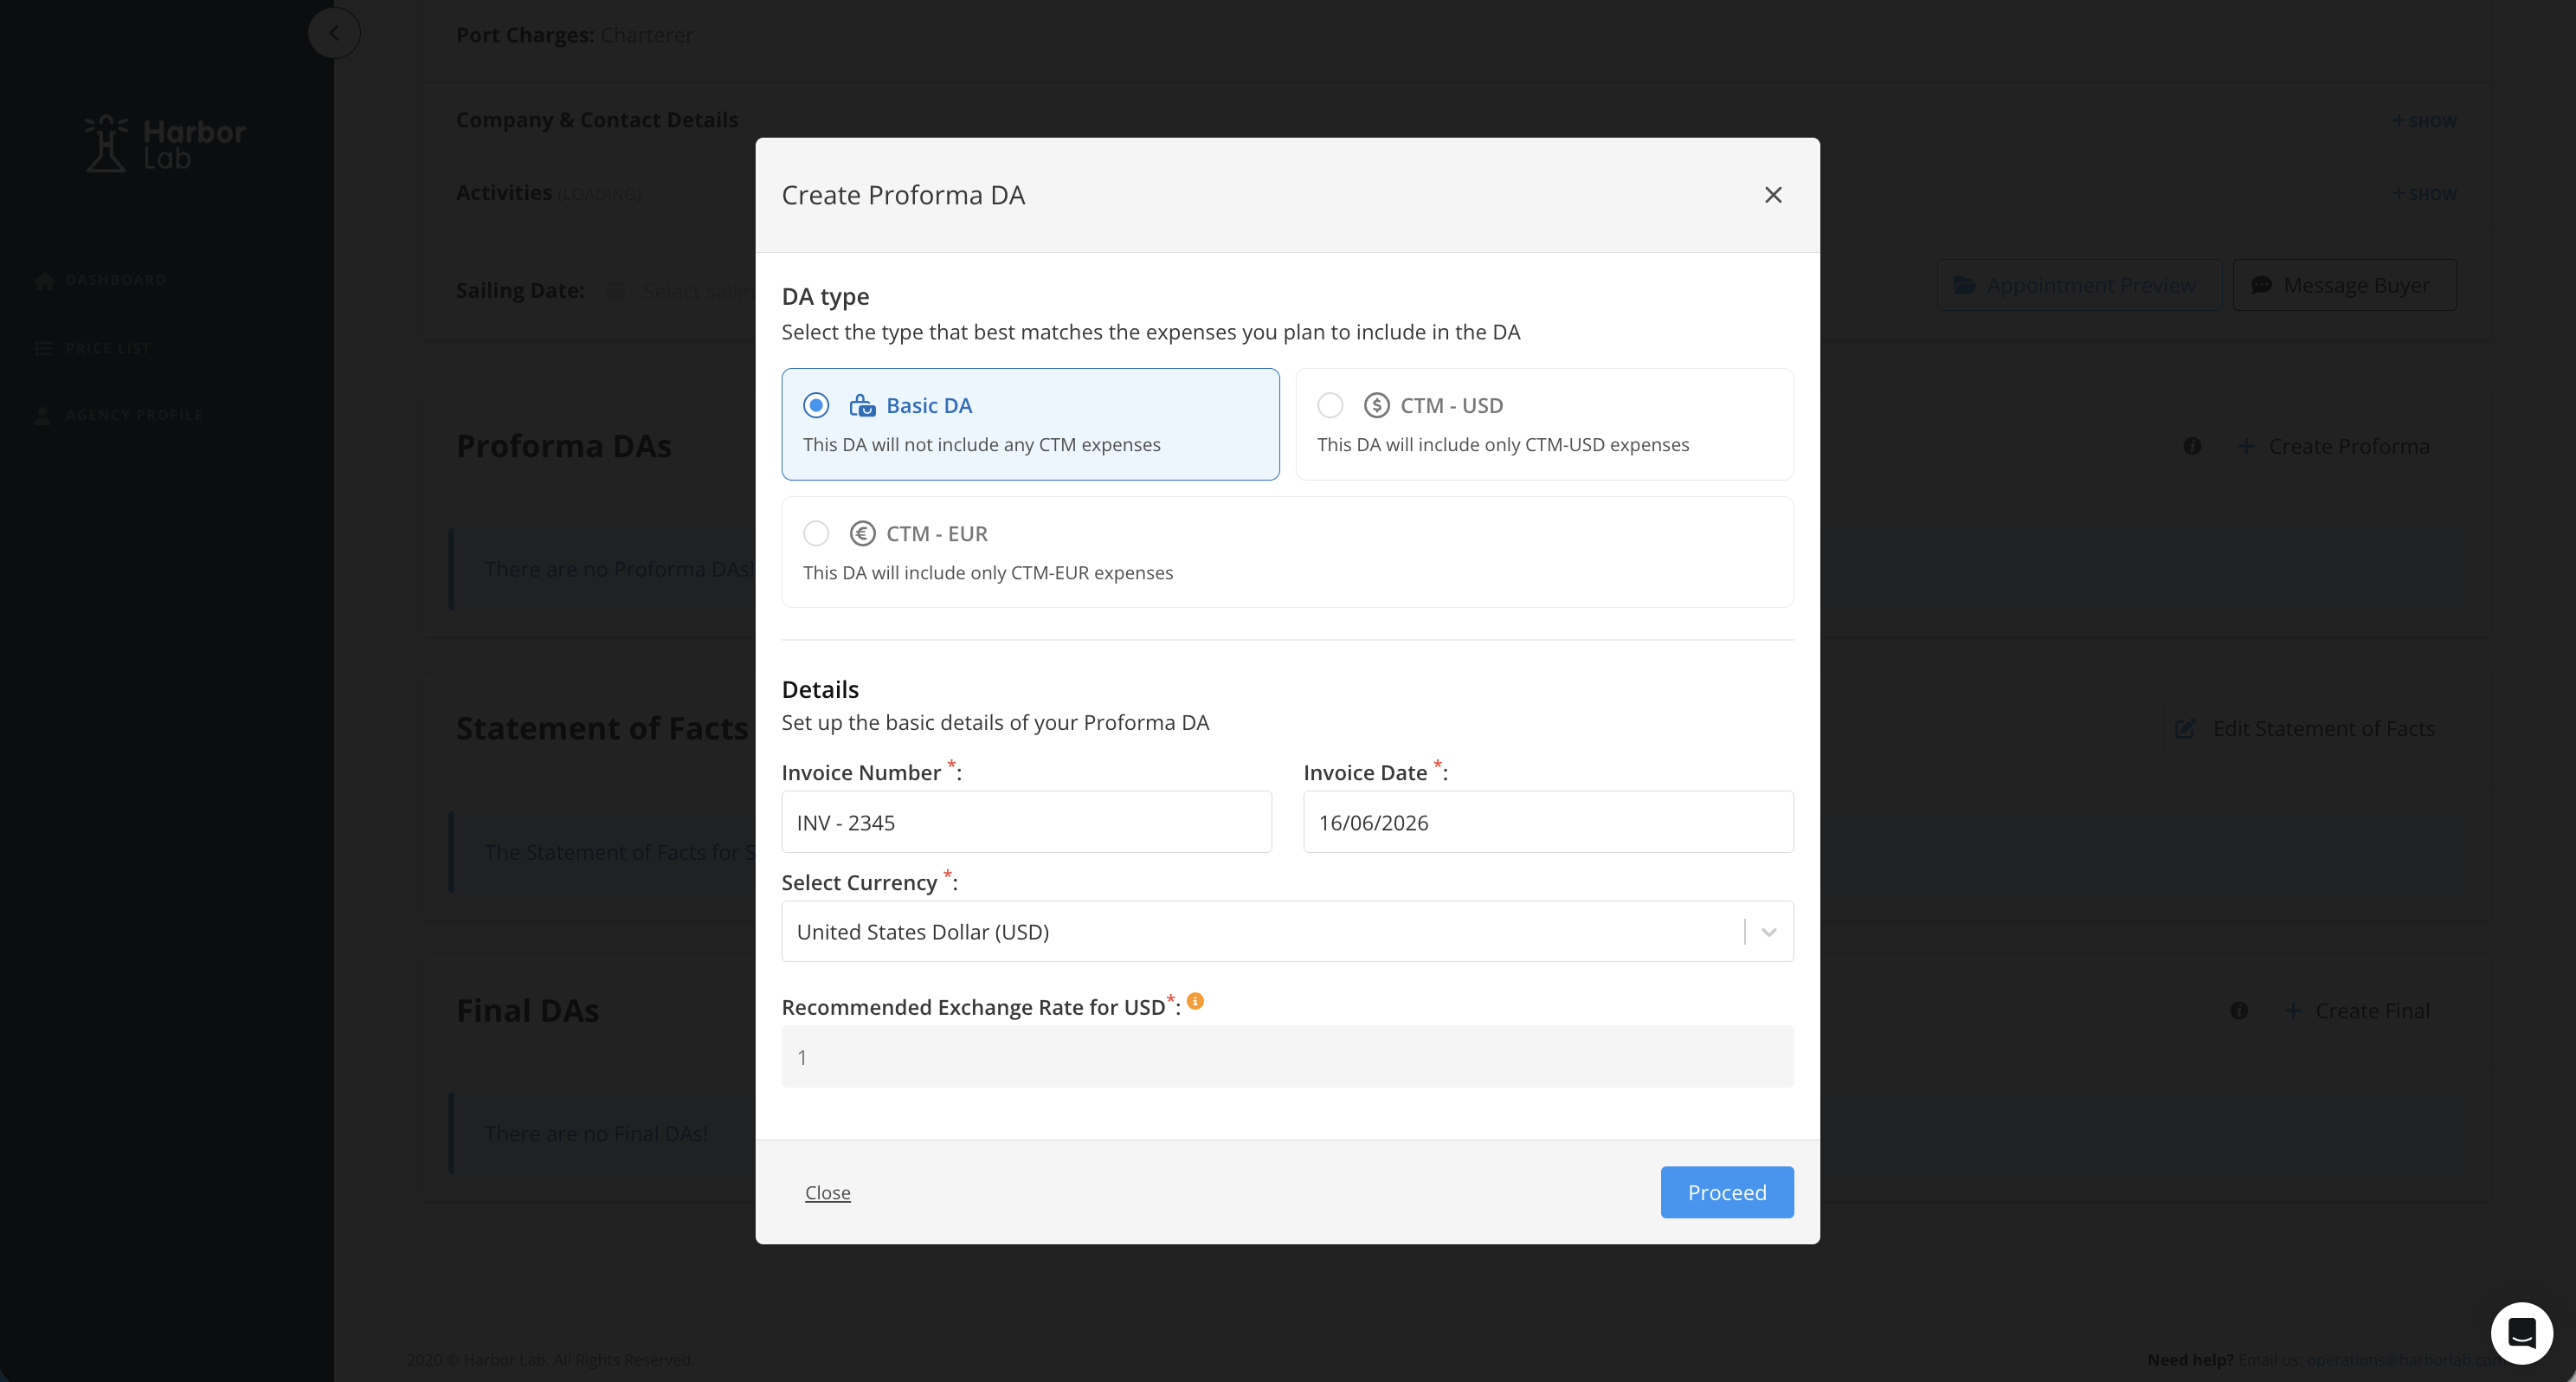The height and width of the screenshot is (1382, 2576).
Task: Click the Message Buyer chat bubble icon
Action: coord(2261,285)
